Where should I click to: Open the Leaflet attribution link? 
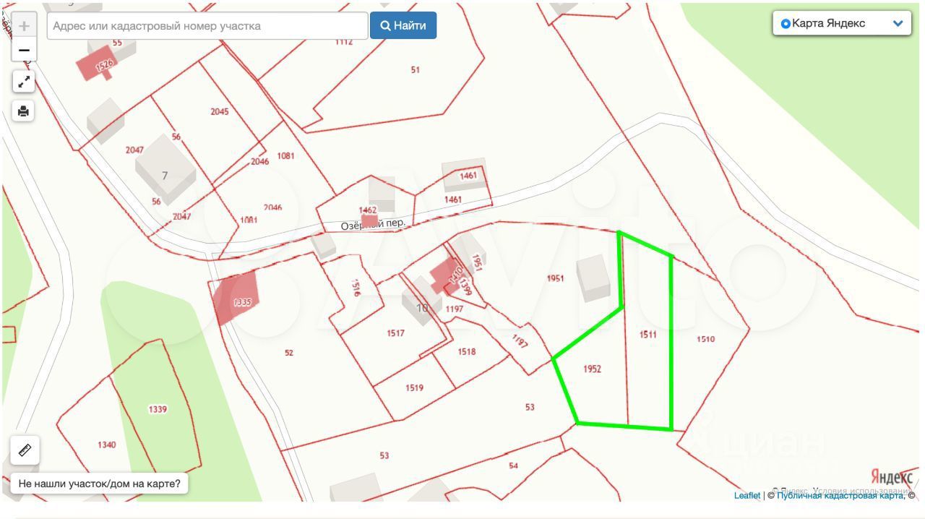point(747,496)
